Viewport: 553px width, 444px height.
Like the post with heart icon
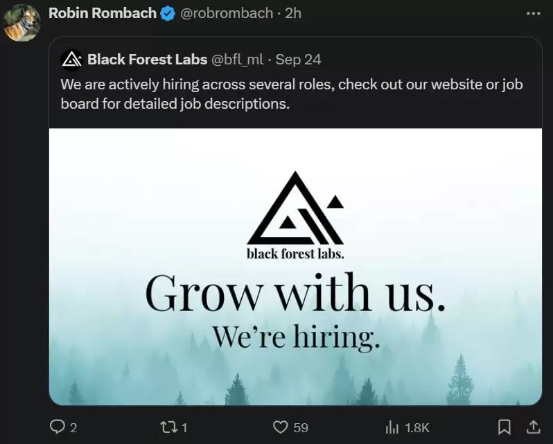coord(281,427)
